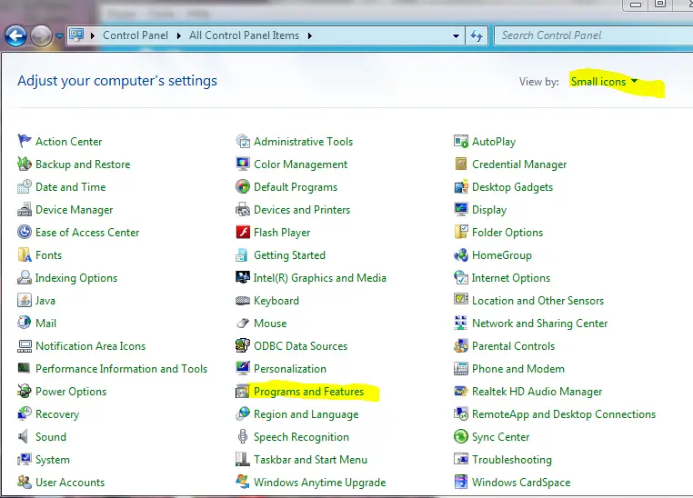Expand the address bar previous locations dropdown
Viewport: 693px width, 498px height.
[x=456, y=35]
